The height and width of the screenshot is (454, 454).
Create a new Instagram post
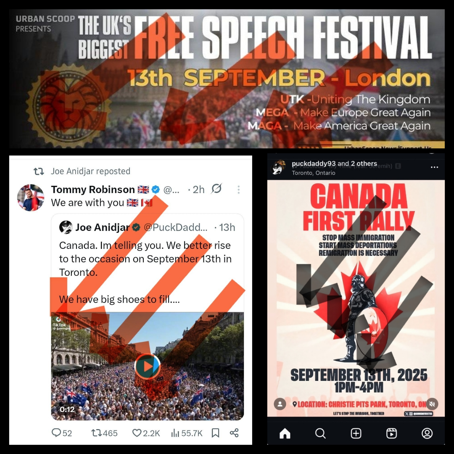click(x=356, y=433)
